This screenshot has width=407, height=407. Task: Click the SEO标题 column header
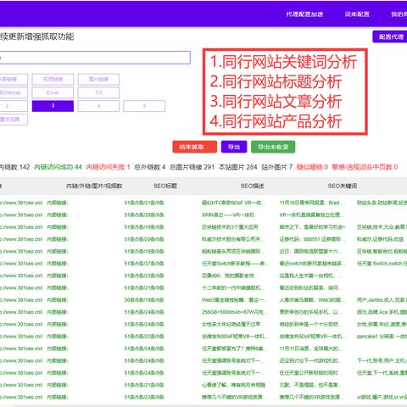click(165, 186)
